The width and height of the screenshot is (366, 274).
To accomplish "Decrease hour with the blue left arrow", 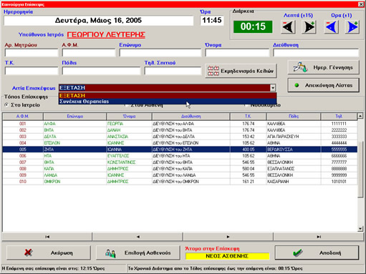I will tap(332, 26).
